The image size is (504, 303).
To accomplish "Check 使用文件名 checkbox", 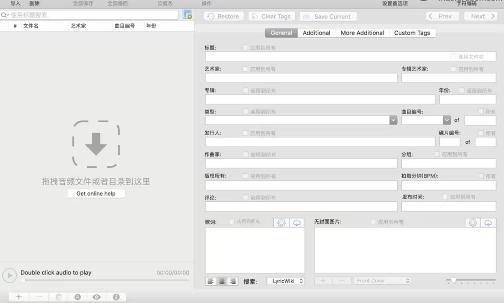I will (x=453, y=56).
